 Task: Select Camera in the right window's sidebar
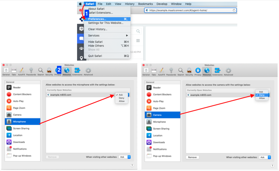(163, 115)
